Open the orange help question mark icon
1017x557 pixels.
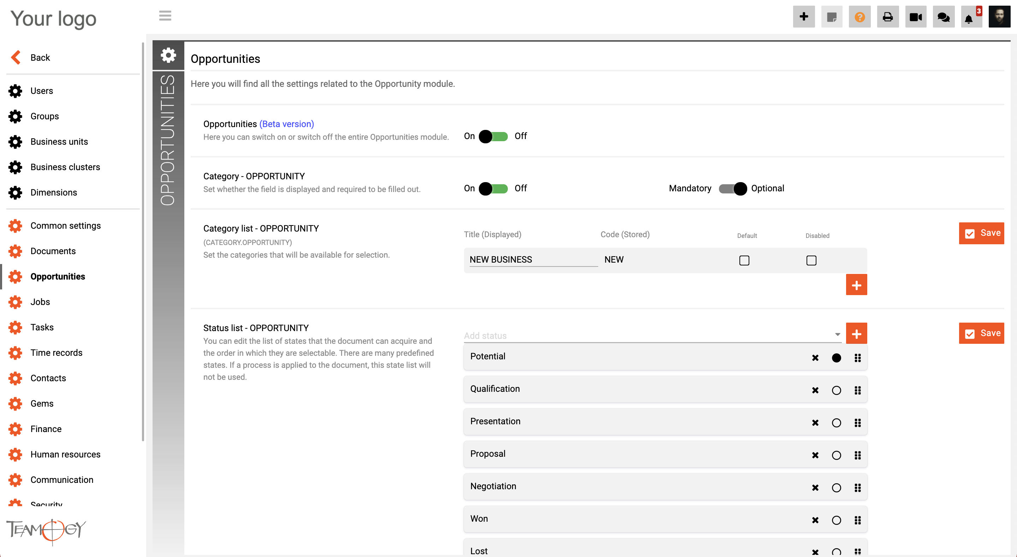pyautogui.click(x=860, y=17)
